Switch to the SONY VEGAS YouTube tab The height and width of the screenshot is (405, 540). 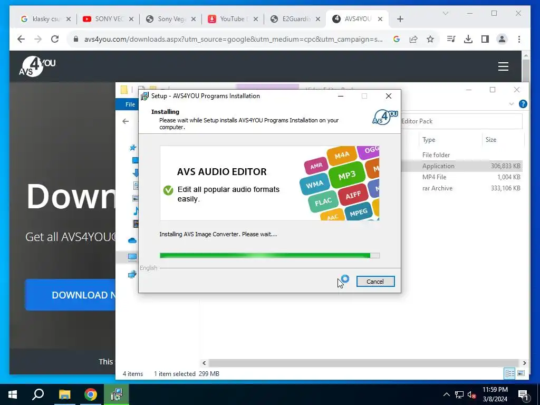click(x=109, y=19)
